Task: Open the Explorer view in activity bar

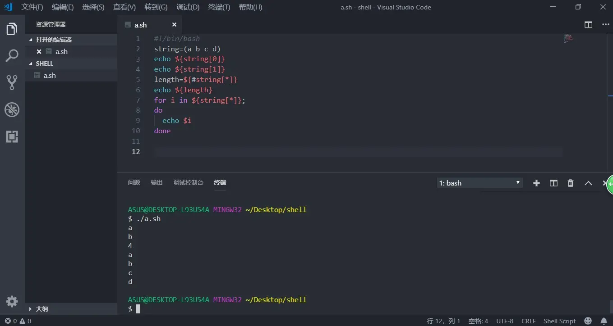Action: click(x=12, y=29)
